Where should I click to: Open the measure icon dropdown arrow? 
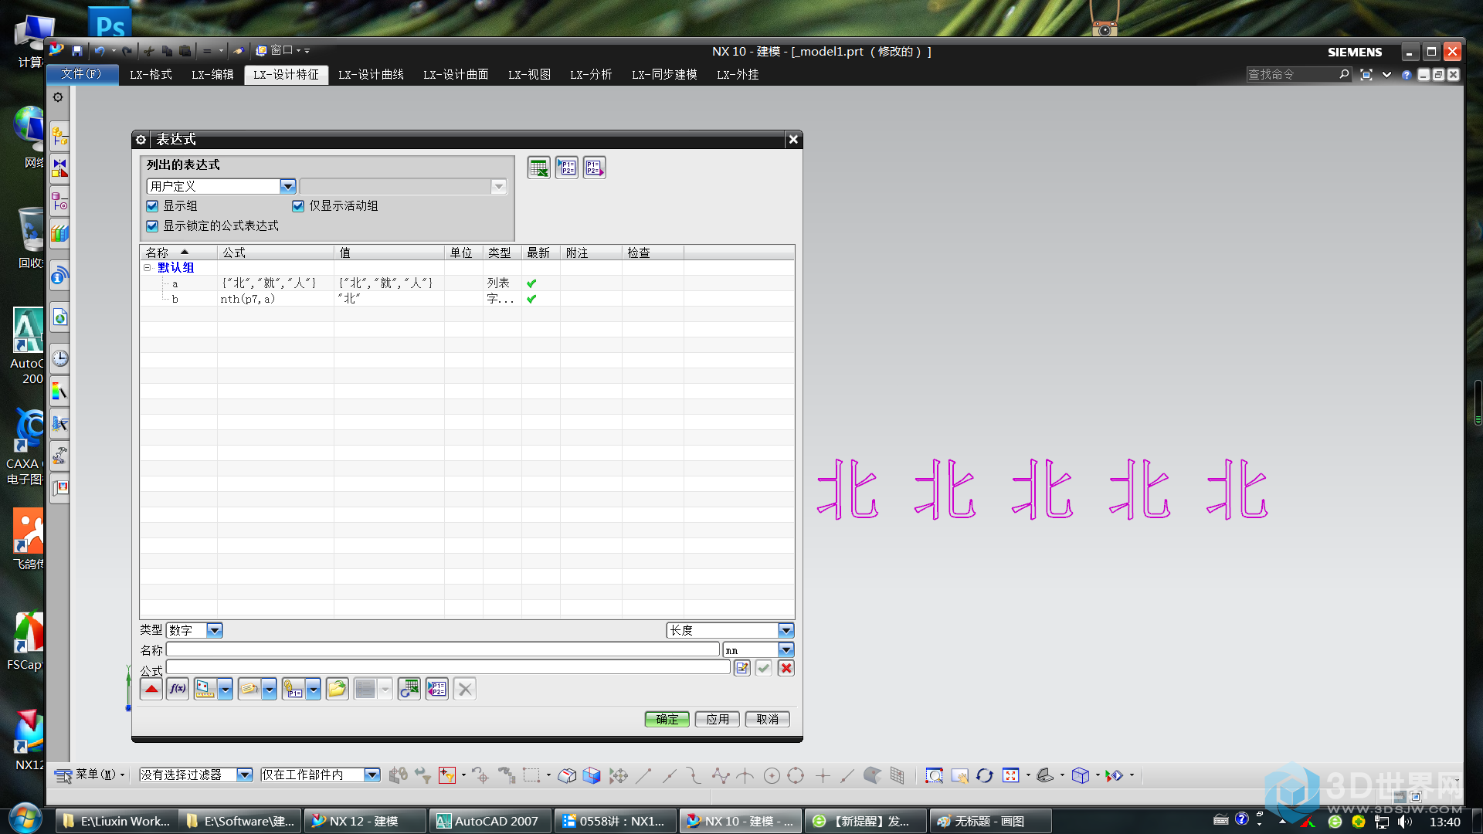[225, 689]
